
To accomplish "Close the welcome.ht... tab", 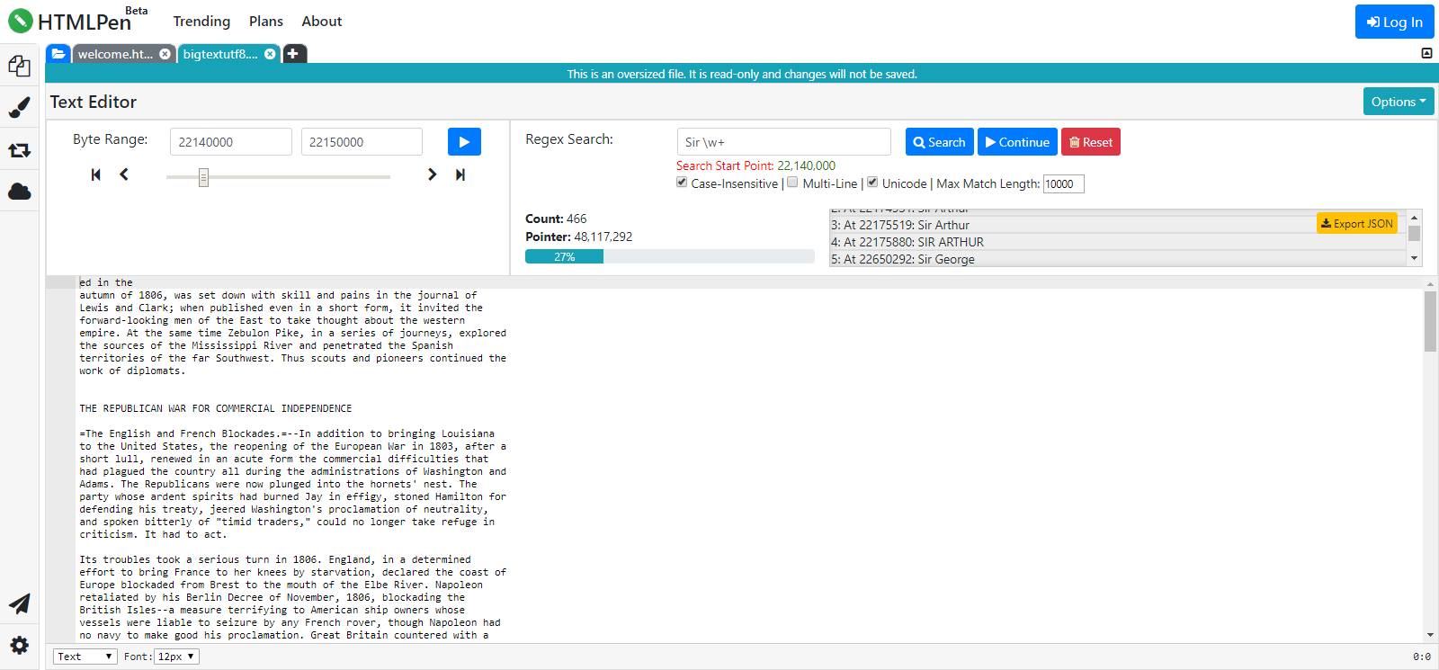I will pyautogui.click(x=165, y=54).
